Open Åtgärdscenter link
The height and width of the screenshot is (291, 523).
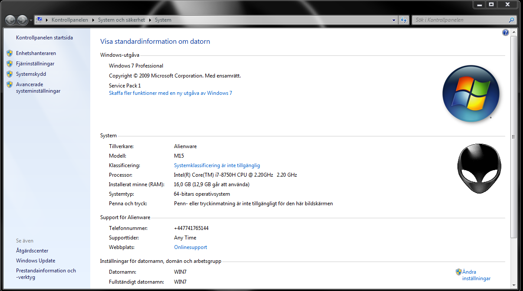tap(32, 251)
